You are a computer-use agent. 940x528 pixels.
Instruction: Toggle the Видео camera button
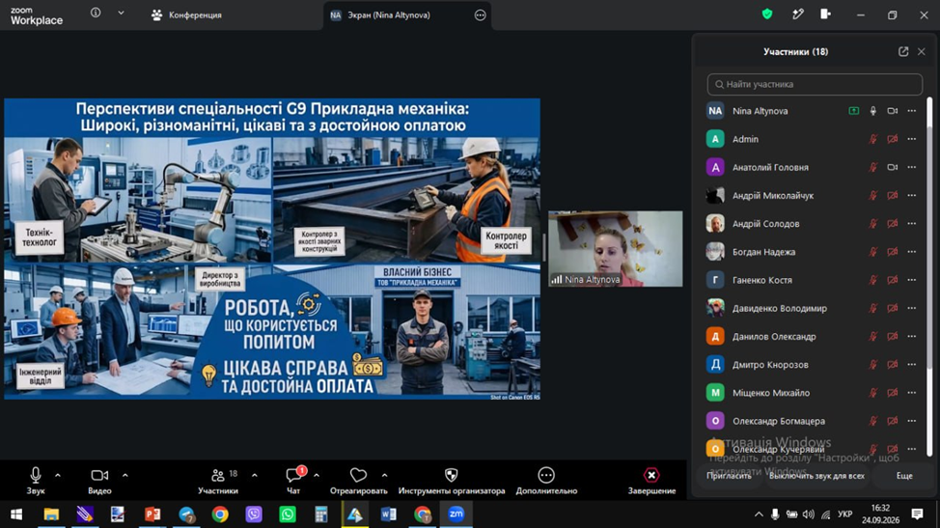pyautogui.click(x=99, y=481)
